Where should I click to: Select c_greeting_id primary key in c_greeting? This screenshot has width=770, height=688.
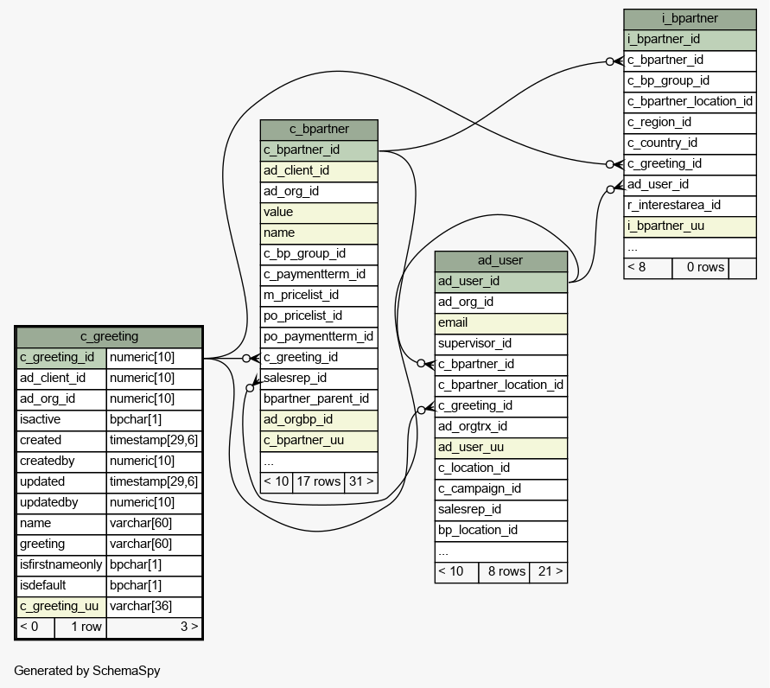click(61, 358)
